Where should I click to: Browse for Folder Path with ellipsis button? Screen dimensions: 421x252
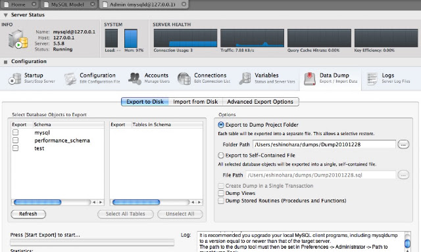pyautogui.click(x=403, y=144)
